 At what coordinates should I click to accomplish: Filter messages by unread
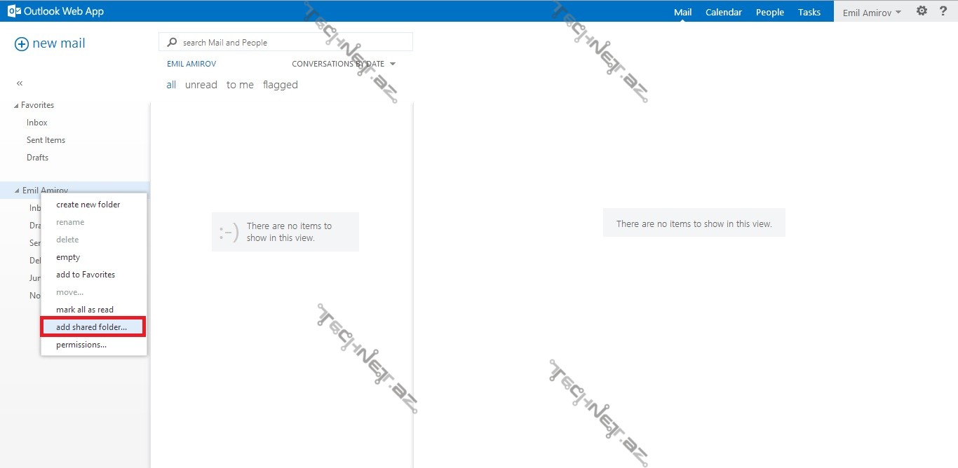click(x=201, y=85)
